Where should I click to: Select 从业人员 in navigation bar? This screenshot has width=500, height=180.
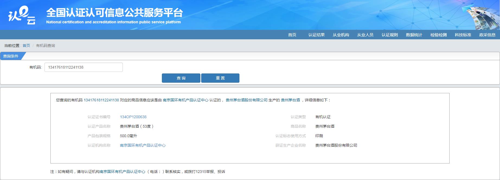point(365,35)
